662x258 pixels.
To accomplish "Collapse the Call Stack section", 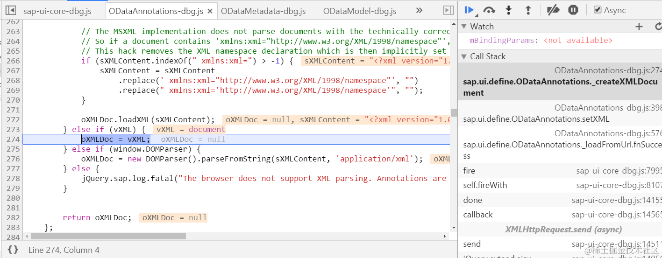I will [464, 56].
